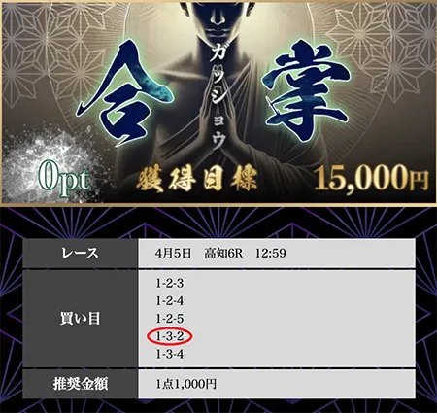Click the red-circled 1-3-2 bet
The height and width of the screenshot is (413, 437).
pyautogui.click(x=170, y=336)
